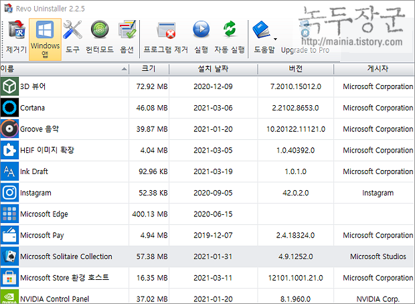
Task: Open the 제거기 uninstaller tool
Action: coord(17,37)
